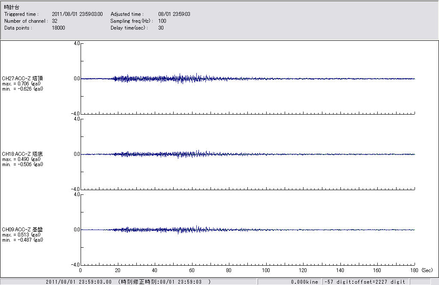Select the CH27:ACC-Z 塔頂 channel label
Image resolution: width=439 pixels, height=285 pixels.
[22, 79]
